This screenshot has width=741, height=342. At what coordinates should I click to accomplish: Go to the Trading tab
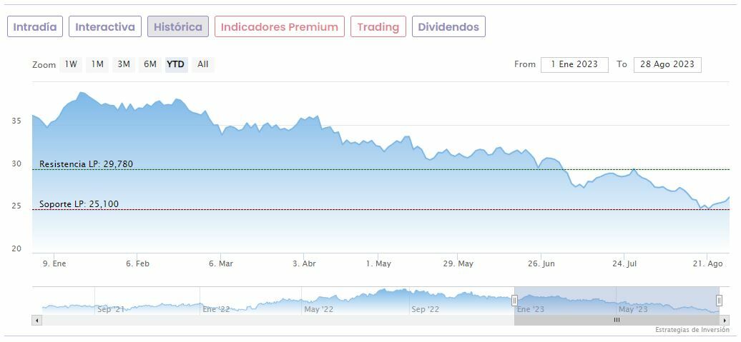coord(378,27)
